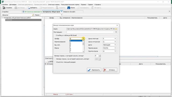
Task: Open the Дата dropdown showing ТЕКУЩАЯ
Action: tap(115, 45)
